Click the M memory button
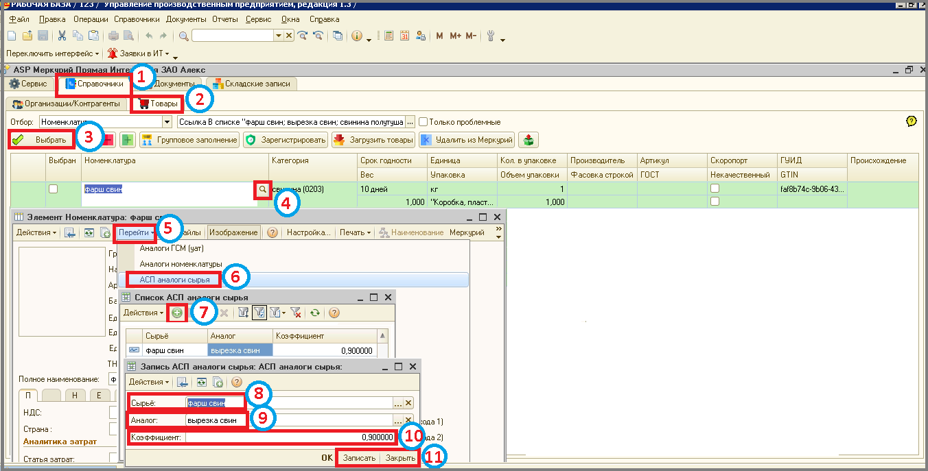 pyautogui.click(x=439, y=36)
